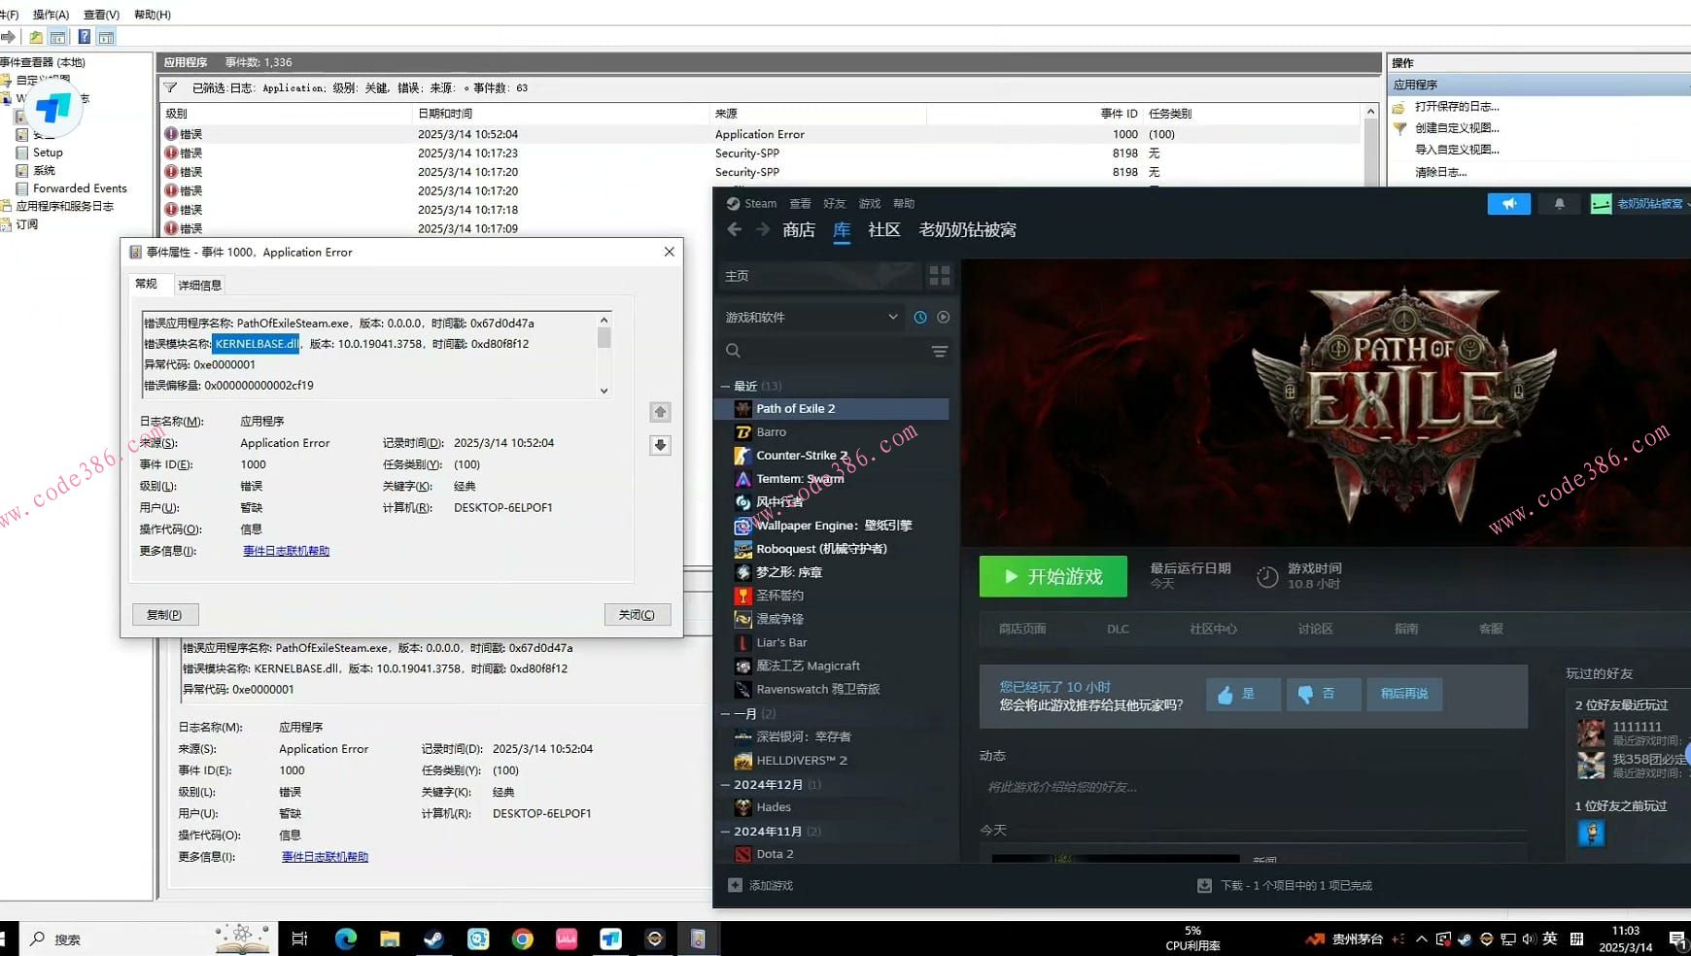
Task: Expand the 游戏和软件 dropdown
Action: [892, 318]
